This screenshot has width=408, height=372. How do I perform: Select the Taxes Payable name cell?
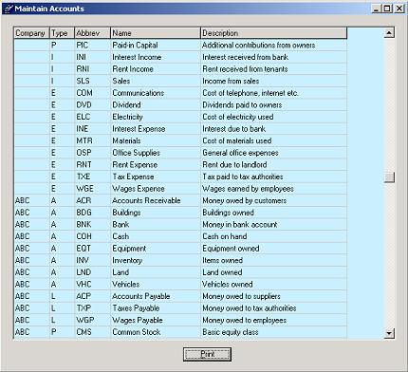click(x=156, y=308)
